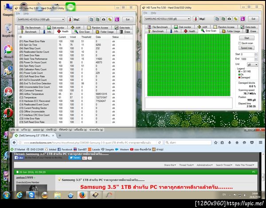Image resolution: width=266 pixels, height=208 pixels.
Task: Open the Pocket icon in the Firefox toolbar
Action: pos(252,142)
